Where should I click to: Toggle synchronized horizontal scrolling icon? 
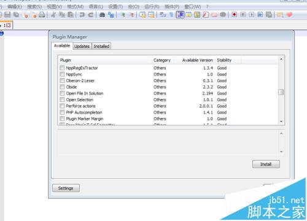[x=152, y=15]
